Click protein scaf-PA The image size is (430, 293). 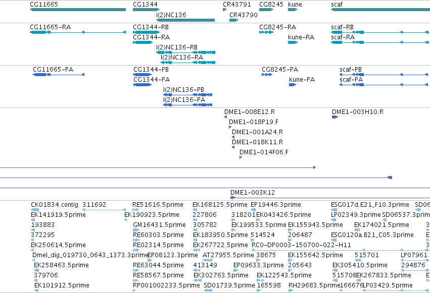point(384,85)
